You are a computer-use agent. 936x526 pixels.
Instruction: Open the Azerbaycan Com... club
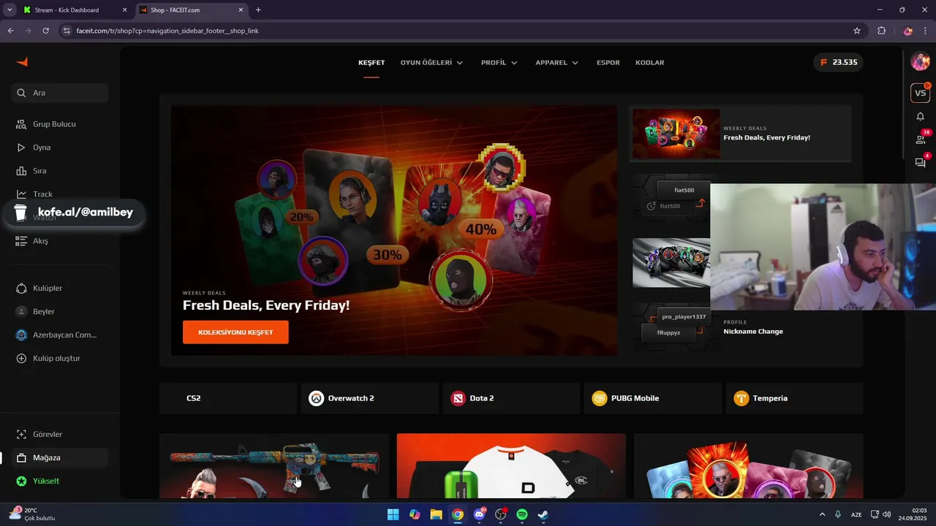coord(60,335)
